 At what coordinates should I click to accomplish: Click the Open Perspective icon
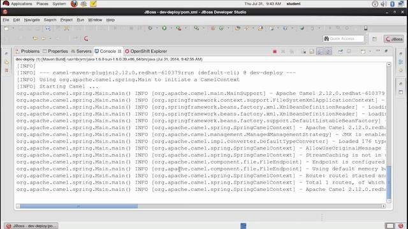[x=374, y=39]
